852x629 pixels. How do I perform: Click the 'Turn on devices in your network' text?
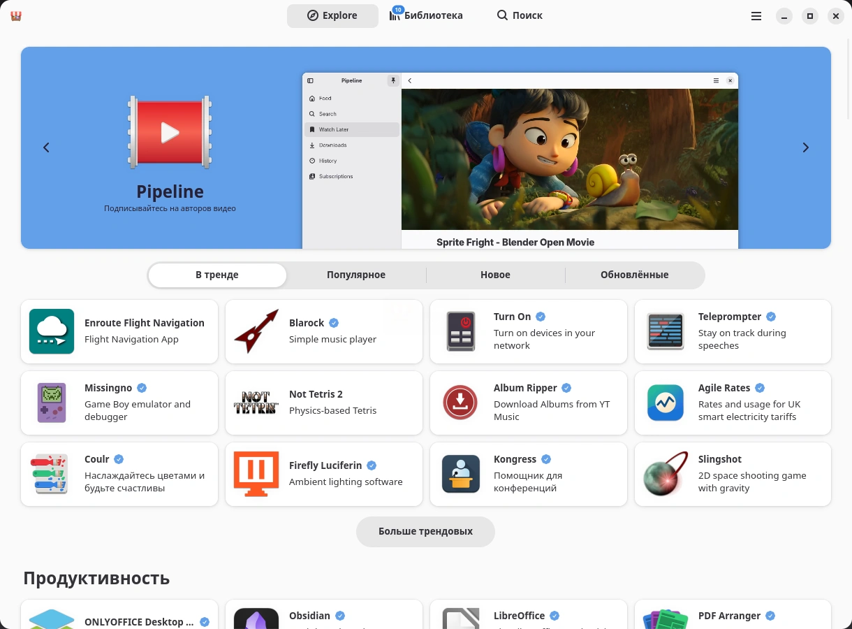tap(544, 339)
